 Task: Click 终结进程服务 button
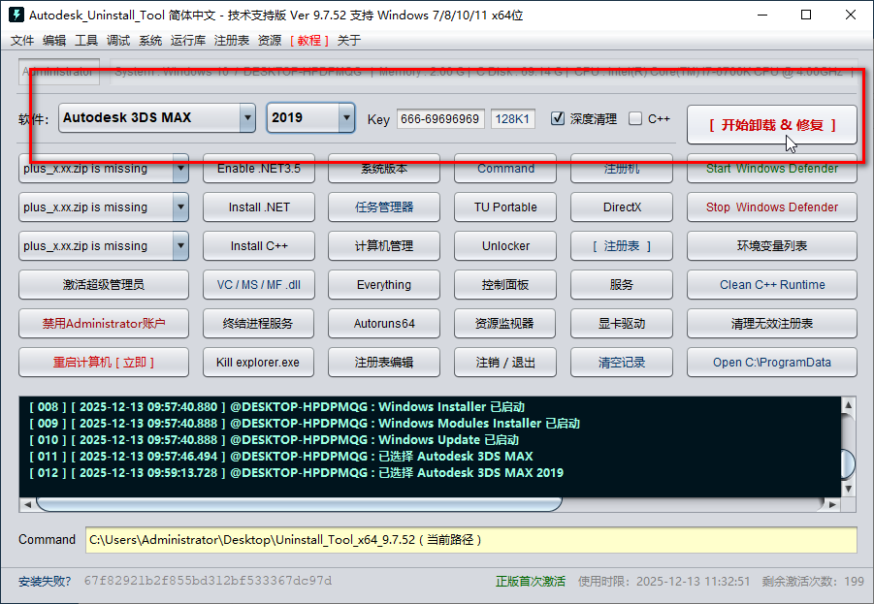pos(259,323)
